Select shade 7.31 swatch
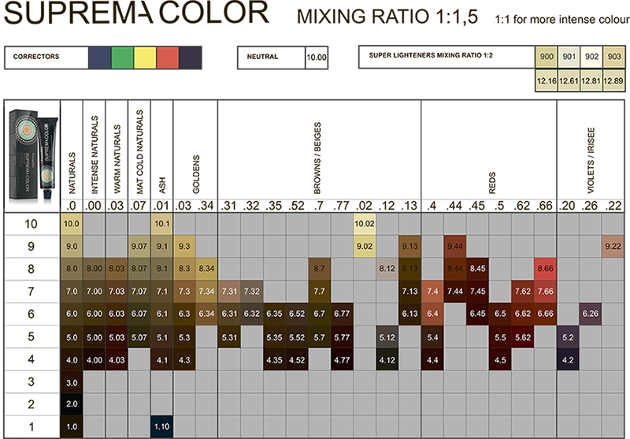The height and width of the screenshot is (439, 630). click(x=229, y=292)
